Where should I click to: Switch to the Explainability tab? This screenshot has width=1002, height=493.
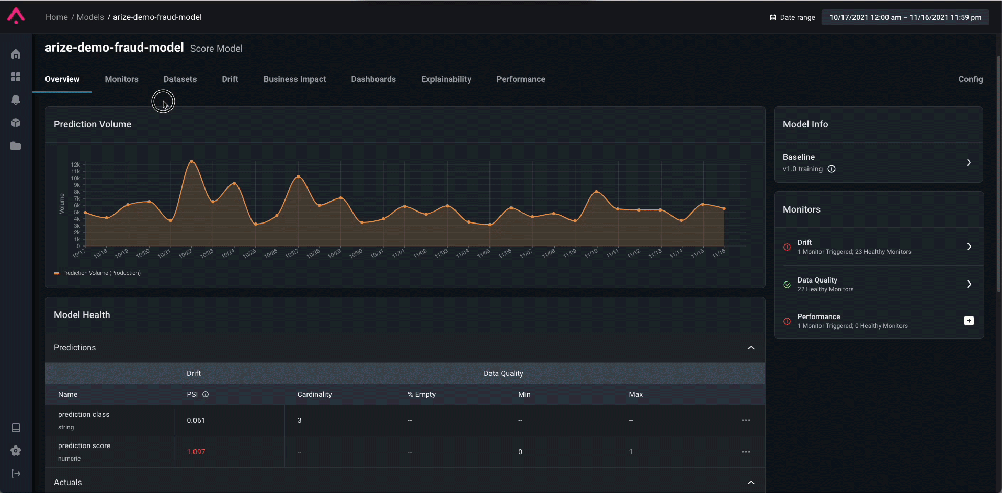[446, 79]
